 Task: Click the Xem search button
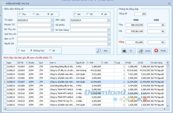coord(103,50)
